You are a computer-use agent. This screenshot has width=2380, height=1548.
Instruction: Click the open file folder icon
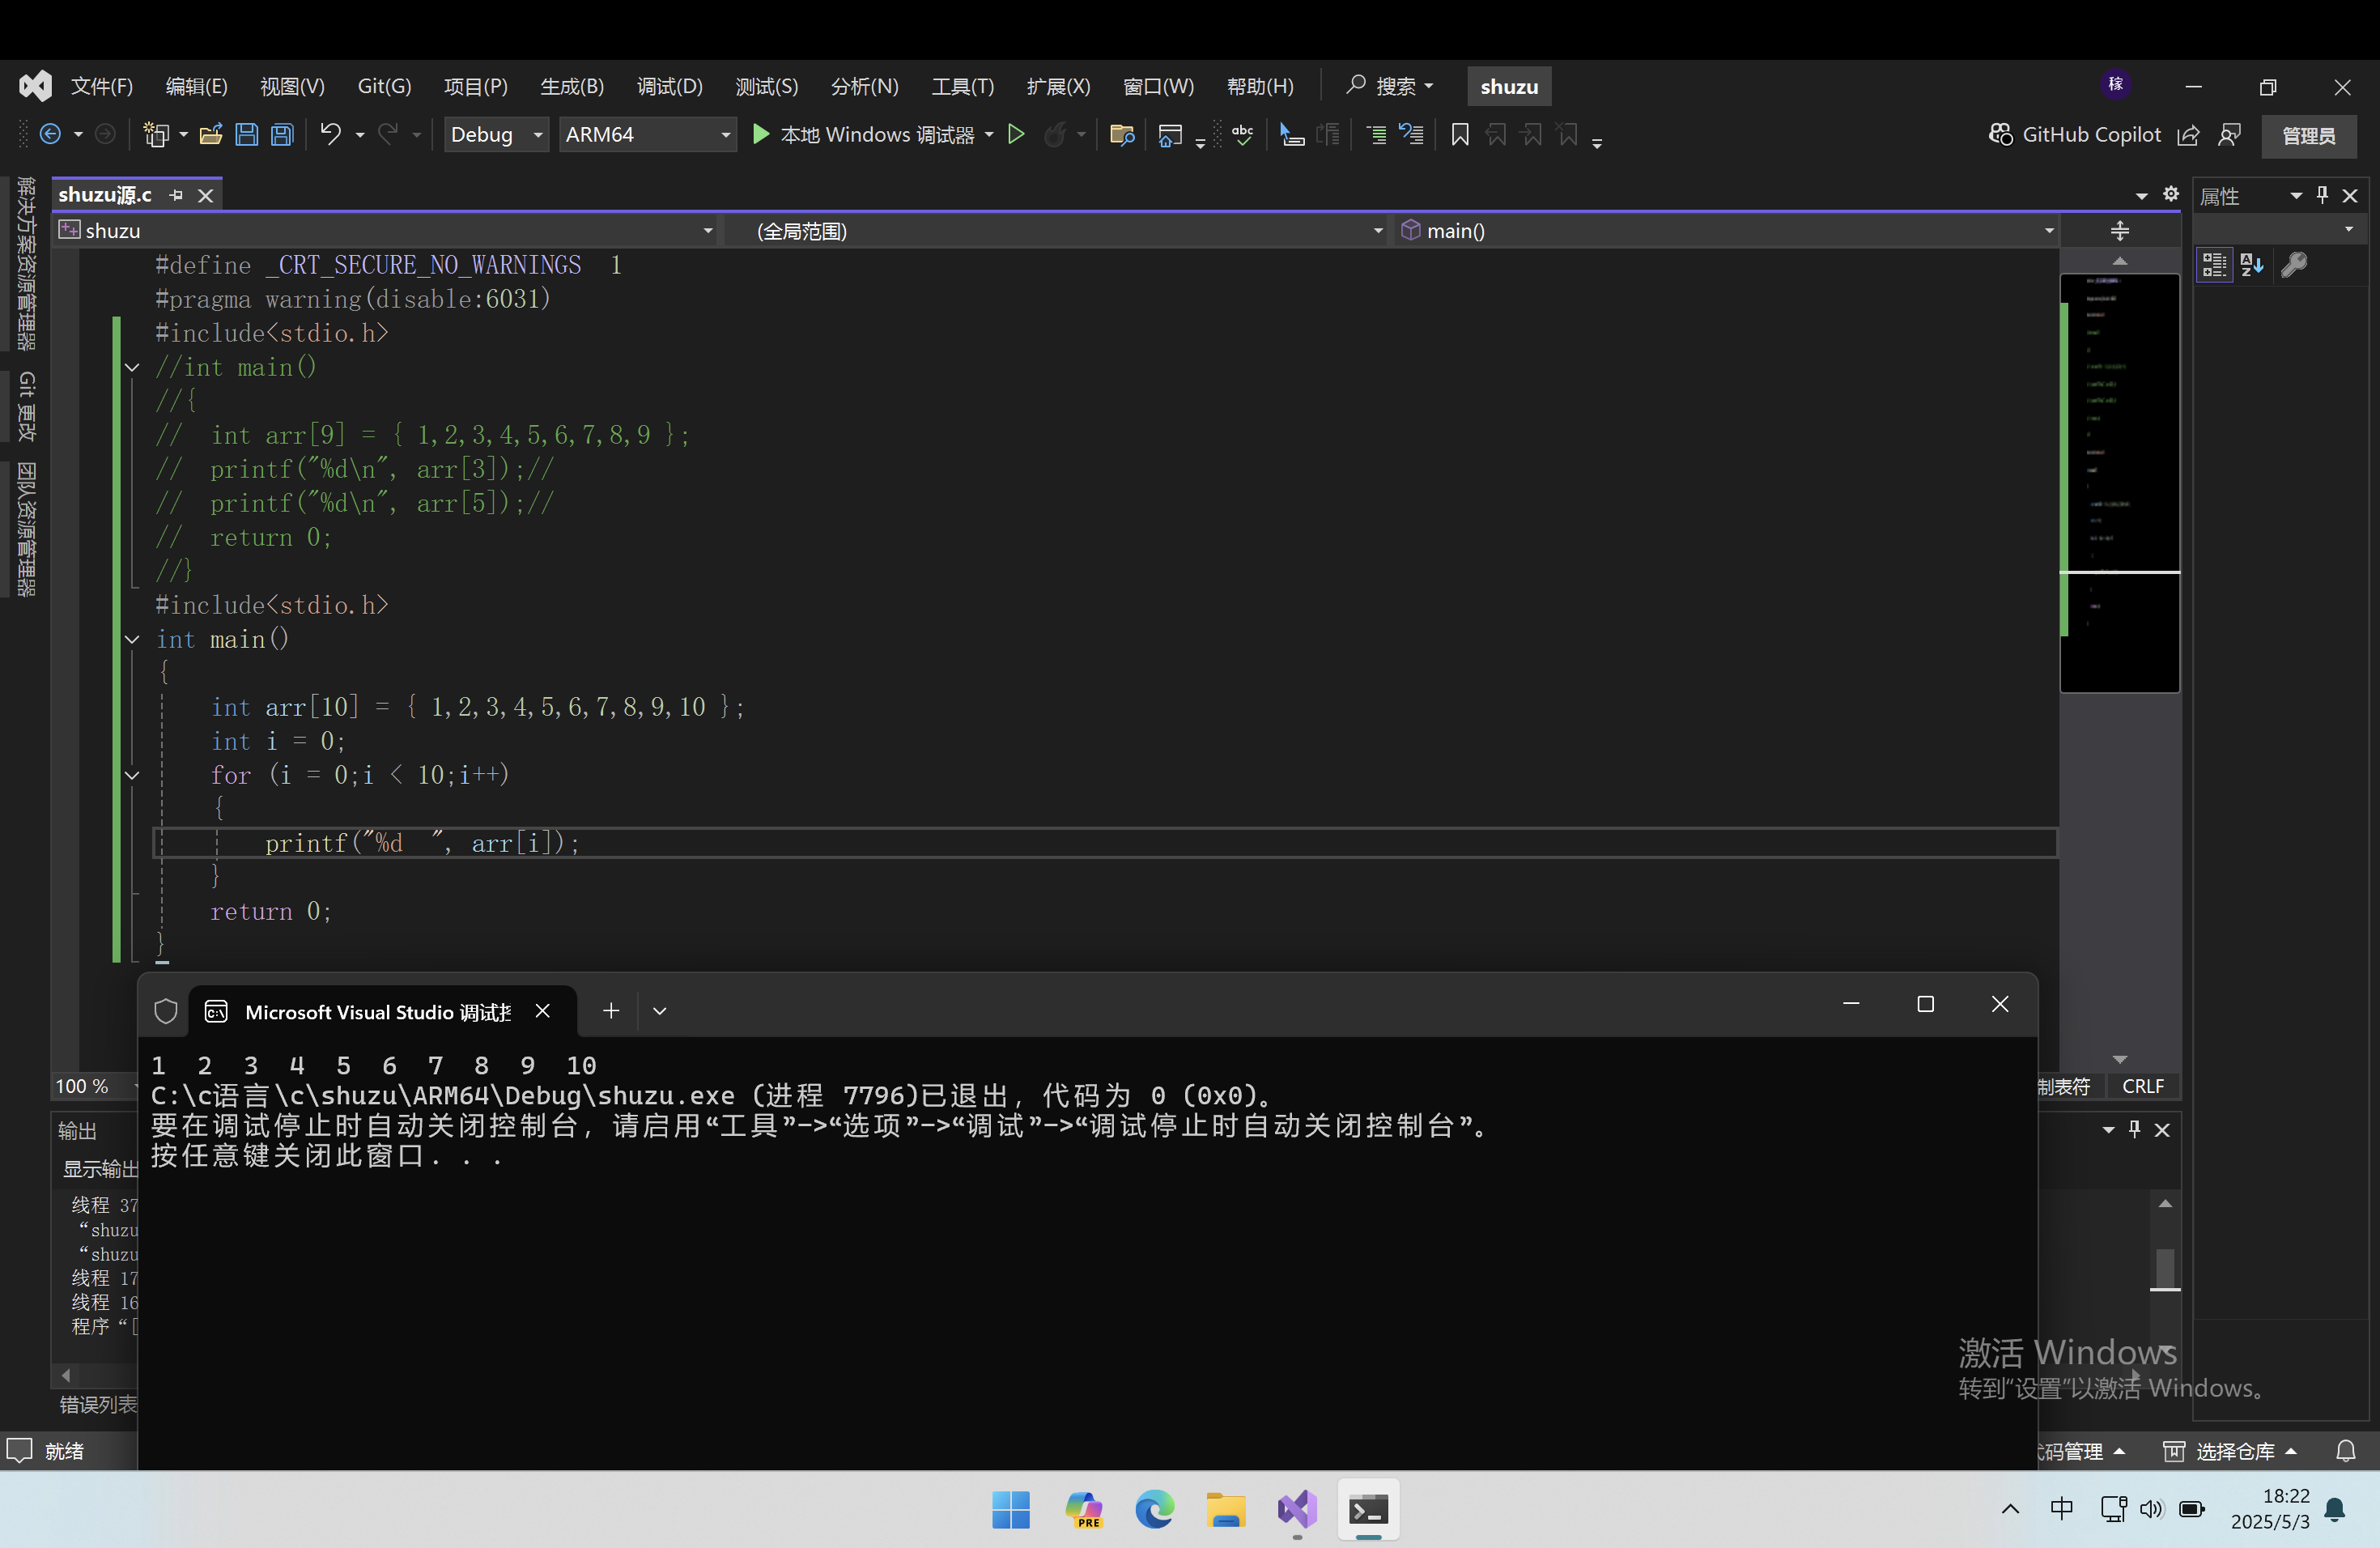pyautogui.click(x=211, y=134)
